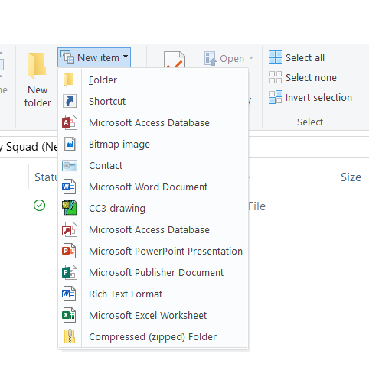Viewport: 369px width, 367px height.
Task: Create a Microsoft Word Document
Action: [x=153, y=187]
